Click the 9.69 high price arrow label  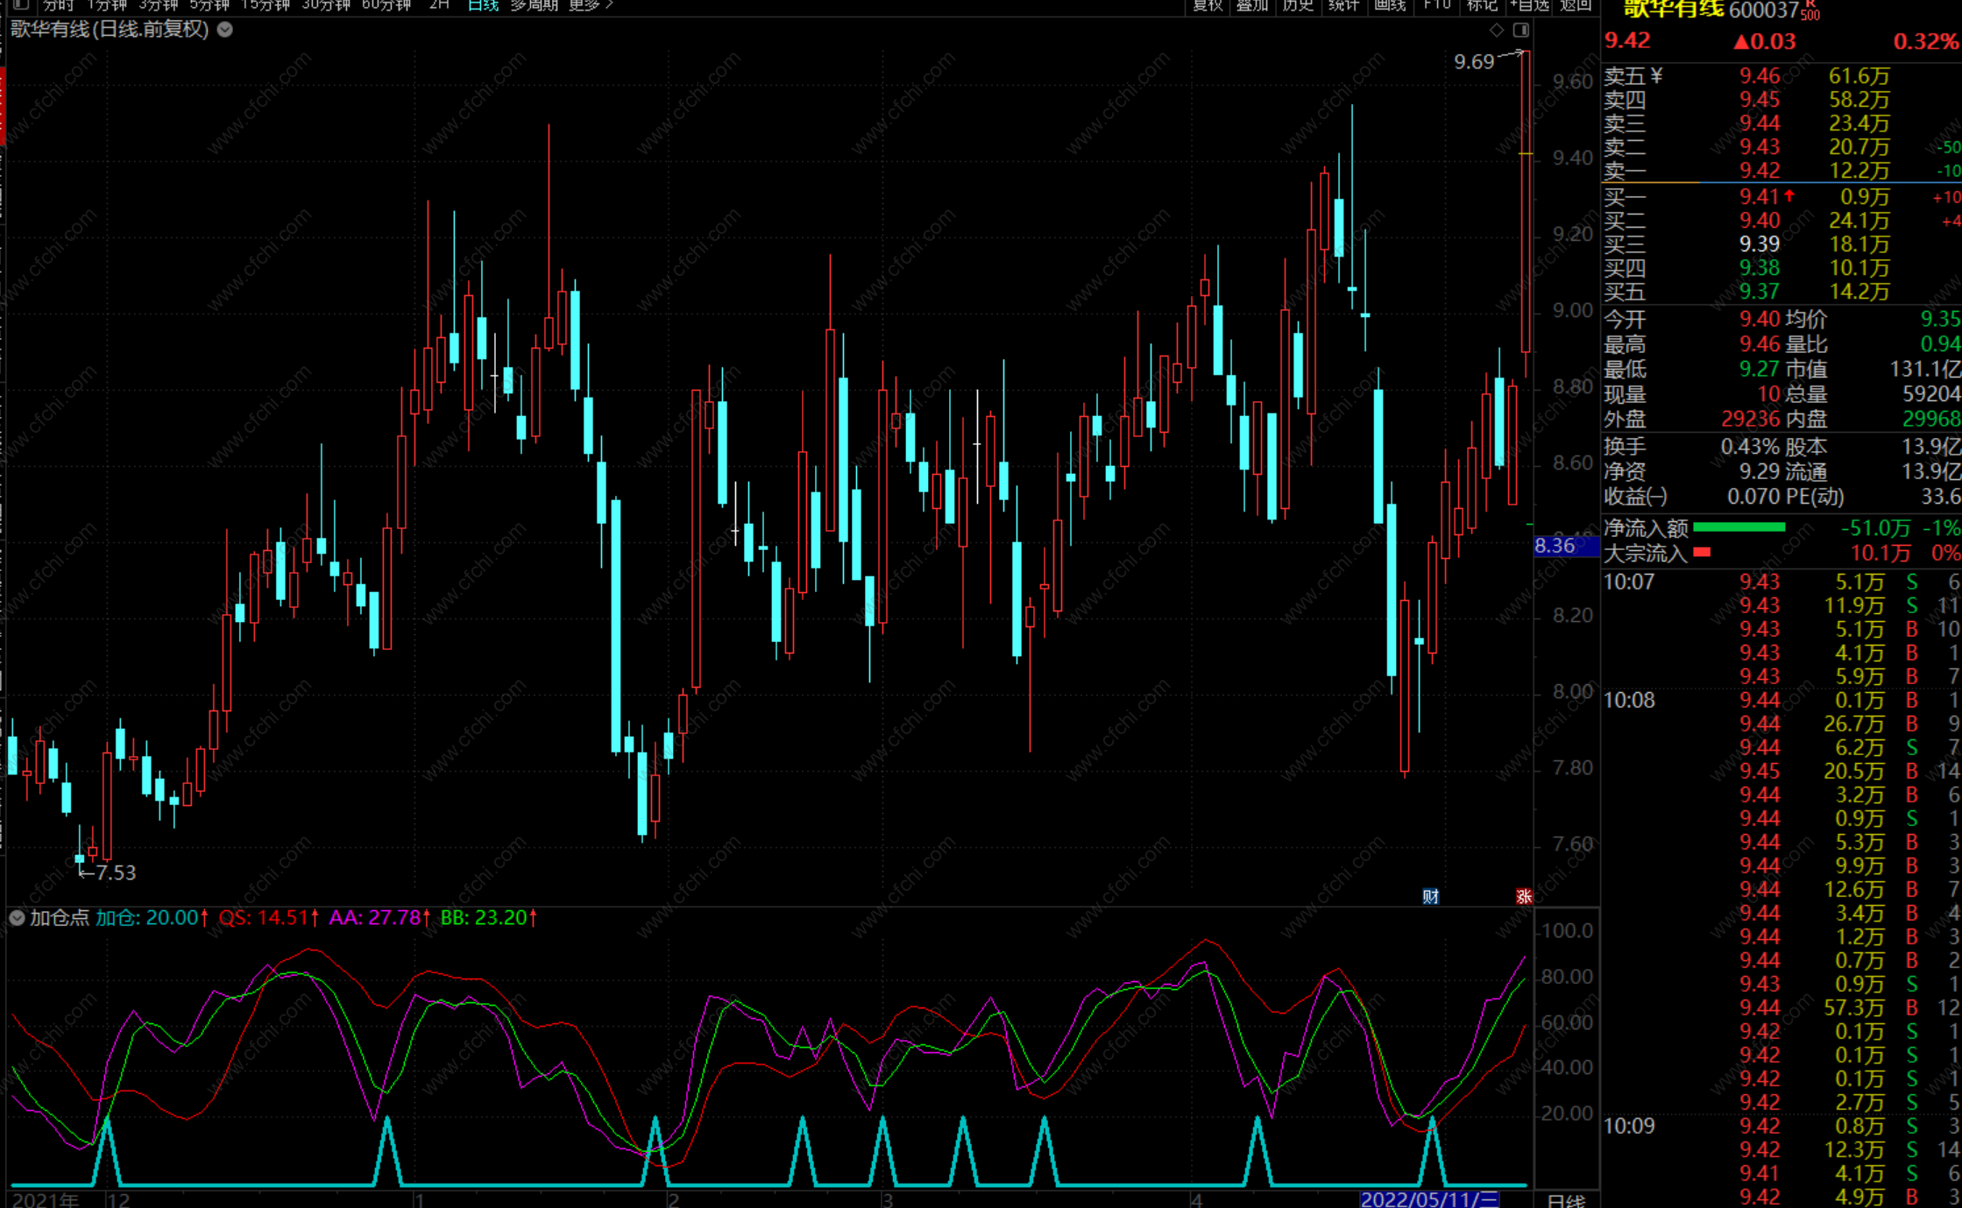pyautogui.click(x=1474, y=61)
